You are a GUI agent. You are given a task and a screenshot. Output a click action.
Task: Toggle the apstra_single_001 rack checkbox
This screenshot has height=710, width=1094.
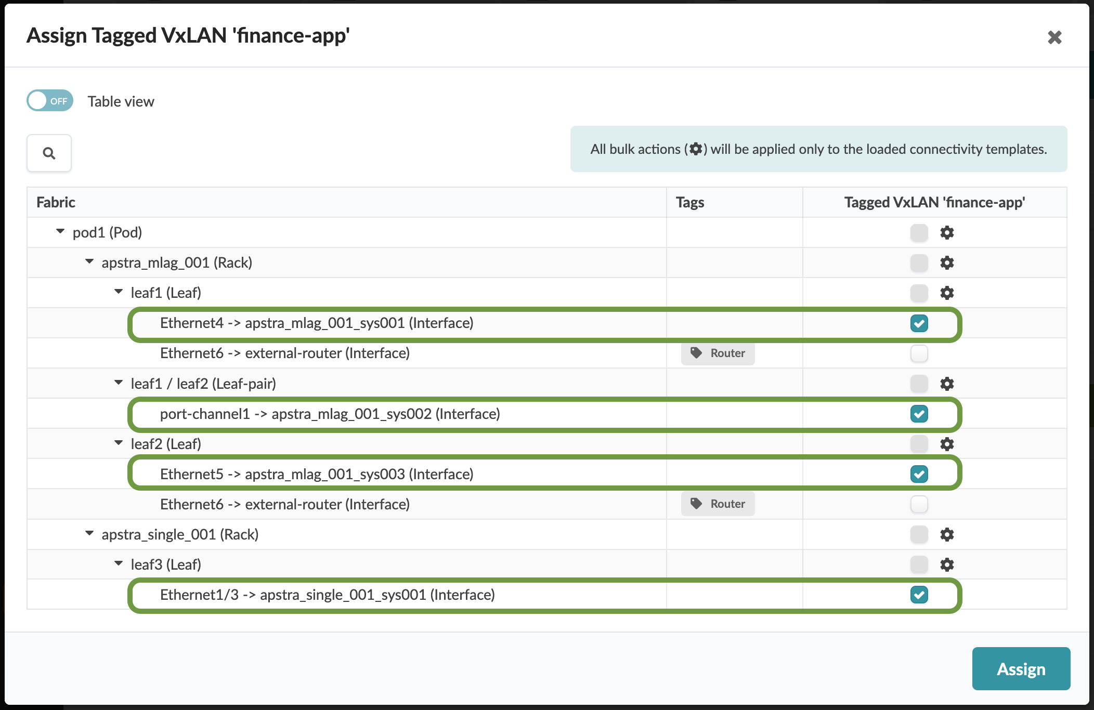point(919,534)
